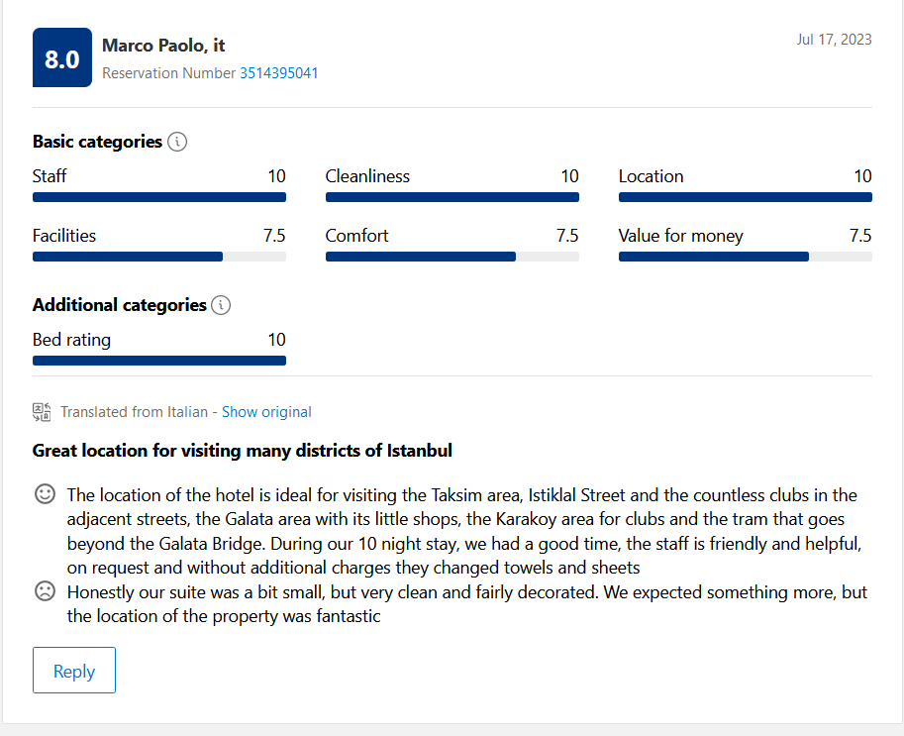The width and height of the screenshot is (904, 736).
Task: Click the sad face negative feedback icon
Action: click(x=45, y=591)
